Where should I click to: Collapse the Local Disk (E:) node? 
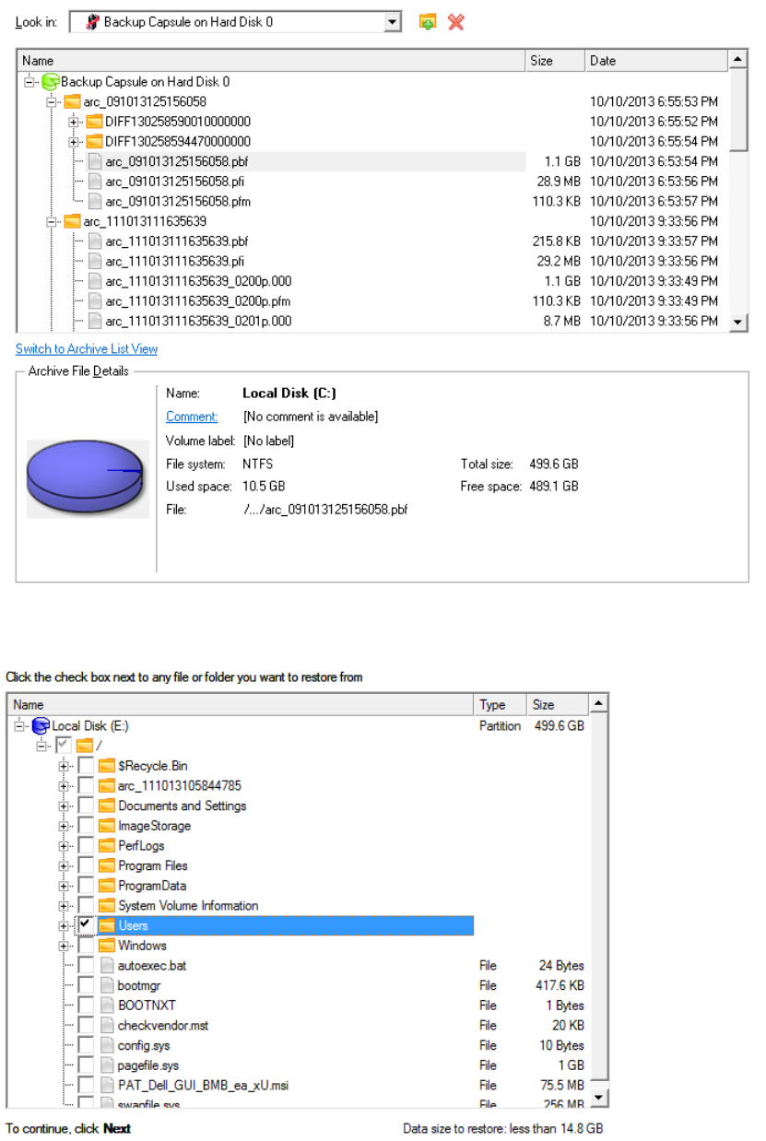[x=20, y=726]
